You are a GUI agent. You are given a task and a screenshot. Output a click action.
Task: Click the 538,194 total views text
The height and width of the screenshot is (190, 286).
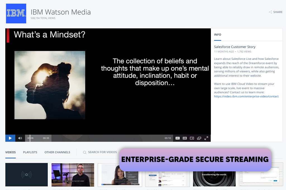click(x=43, y=18)
